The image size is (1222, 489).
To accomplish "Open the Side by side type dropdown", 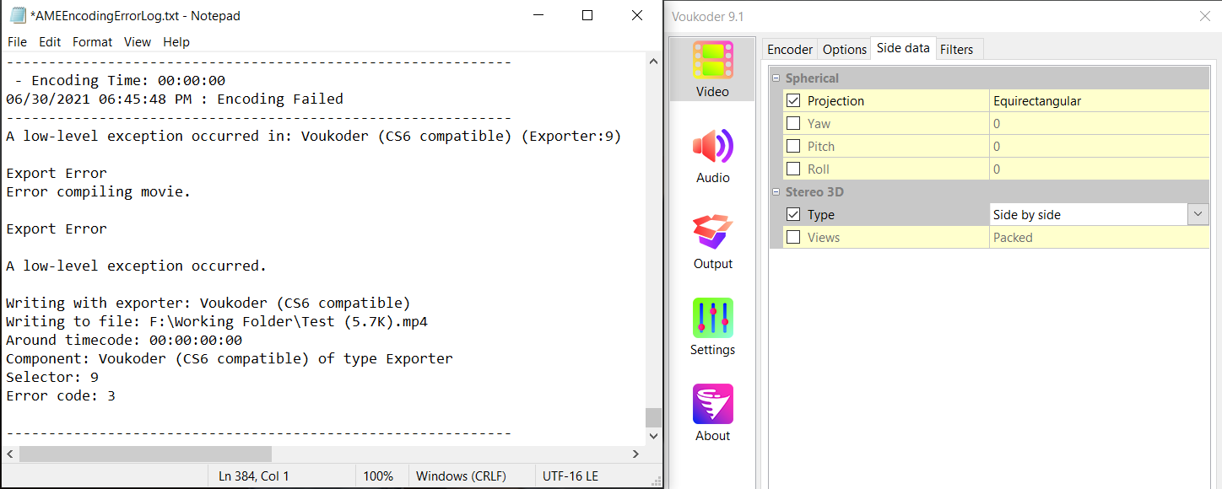I will point(1198,215).
